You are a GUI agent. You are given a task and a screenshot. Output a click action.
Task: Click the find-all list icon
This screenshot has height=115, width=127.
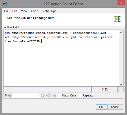coord(54,95)
